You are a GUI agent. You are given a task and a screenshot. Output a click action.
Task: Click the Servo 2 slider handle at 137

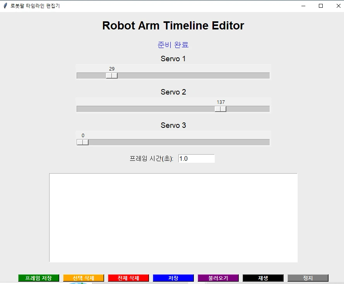221,109
